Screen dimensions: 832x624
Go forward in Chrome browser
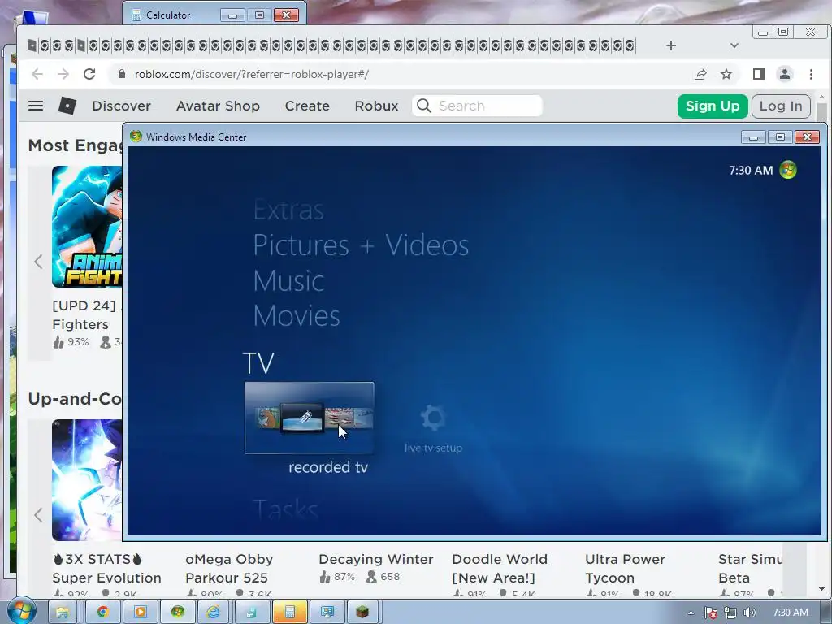63,74
